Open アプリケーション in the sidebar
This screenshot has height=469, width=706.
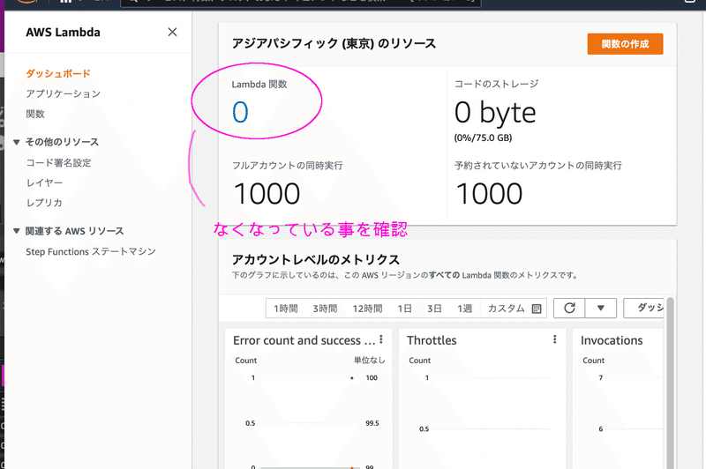click(x=63, y=93)
